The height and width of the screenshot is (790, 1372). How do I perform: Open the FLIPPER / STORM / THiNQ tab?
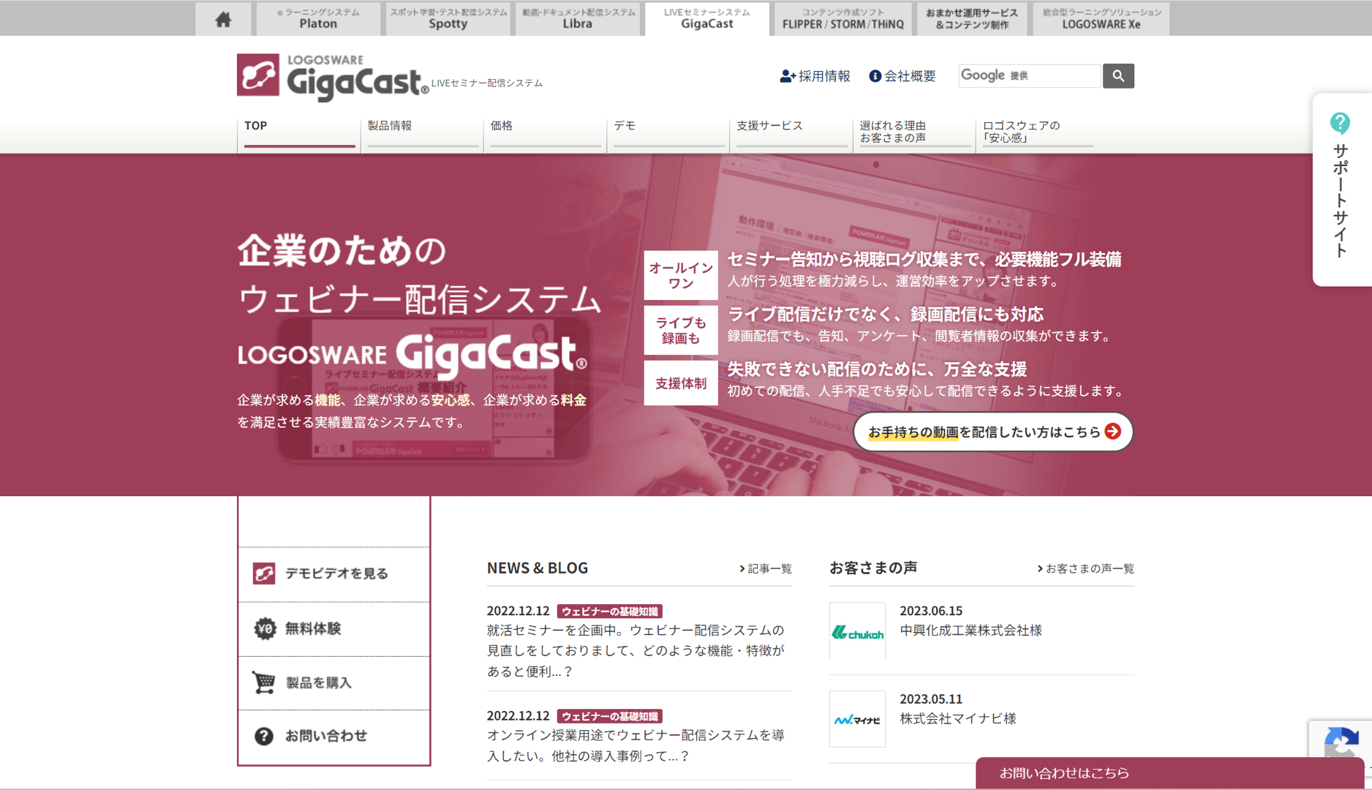[843, 19]
